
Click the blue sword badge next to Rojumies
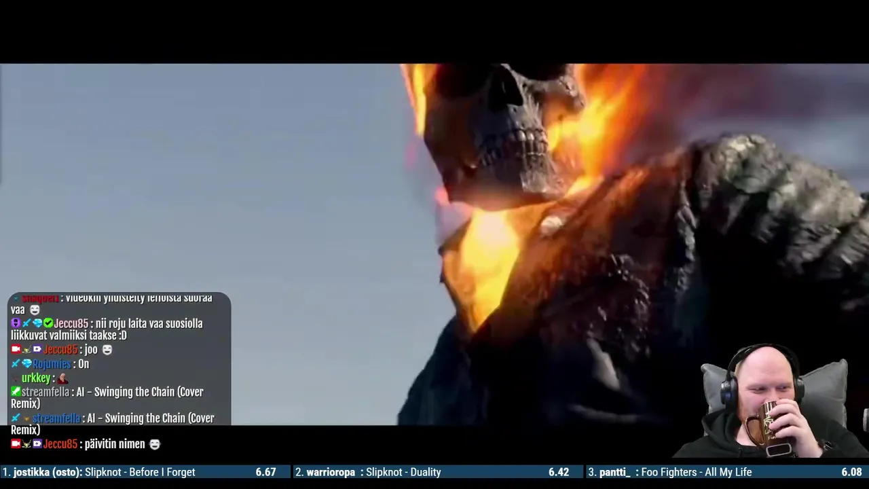(x=15, y=364)
